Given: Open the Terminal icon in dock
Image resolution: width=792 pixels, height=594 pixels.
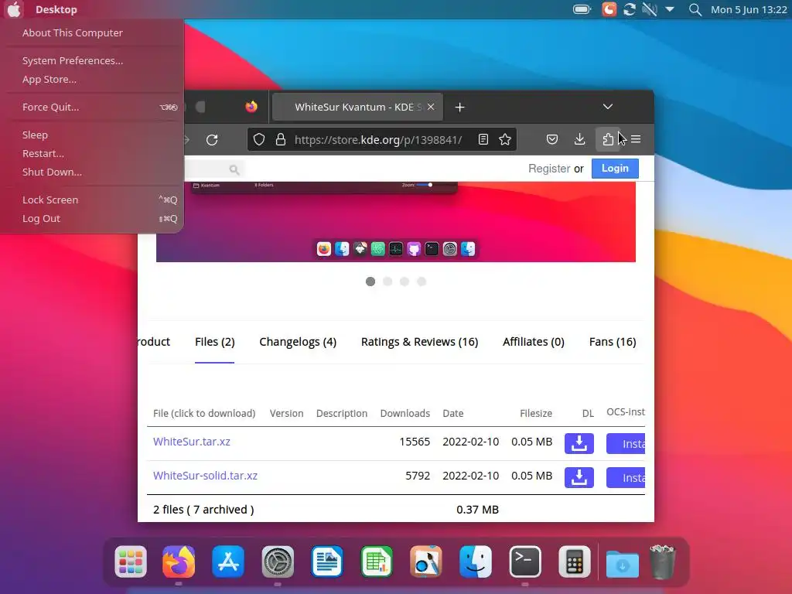Looking at the screenshot, I should pyautogui.click(x=525, y=562).
